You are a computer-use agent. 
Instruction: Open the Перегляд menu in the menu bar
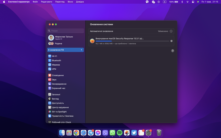tap(60, 2)
